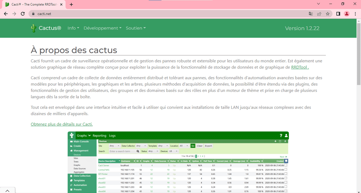Bookmark this page with the star icon
This screenshot has width=361, height=193.
click(x=328, y=14)
